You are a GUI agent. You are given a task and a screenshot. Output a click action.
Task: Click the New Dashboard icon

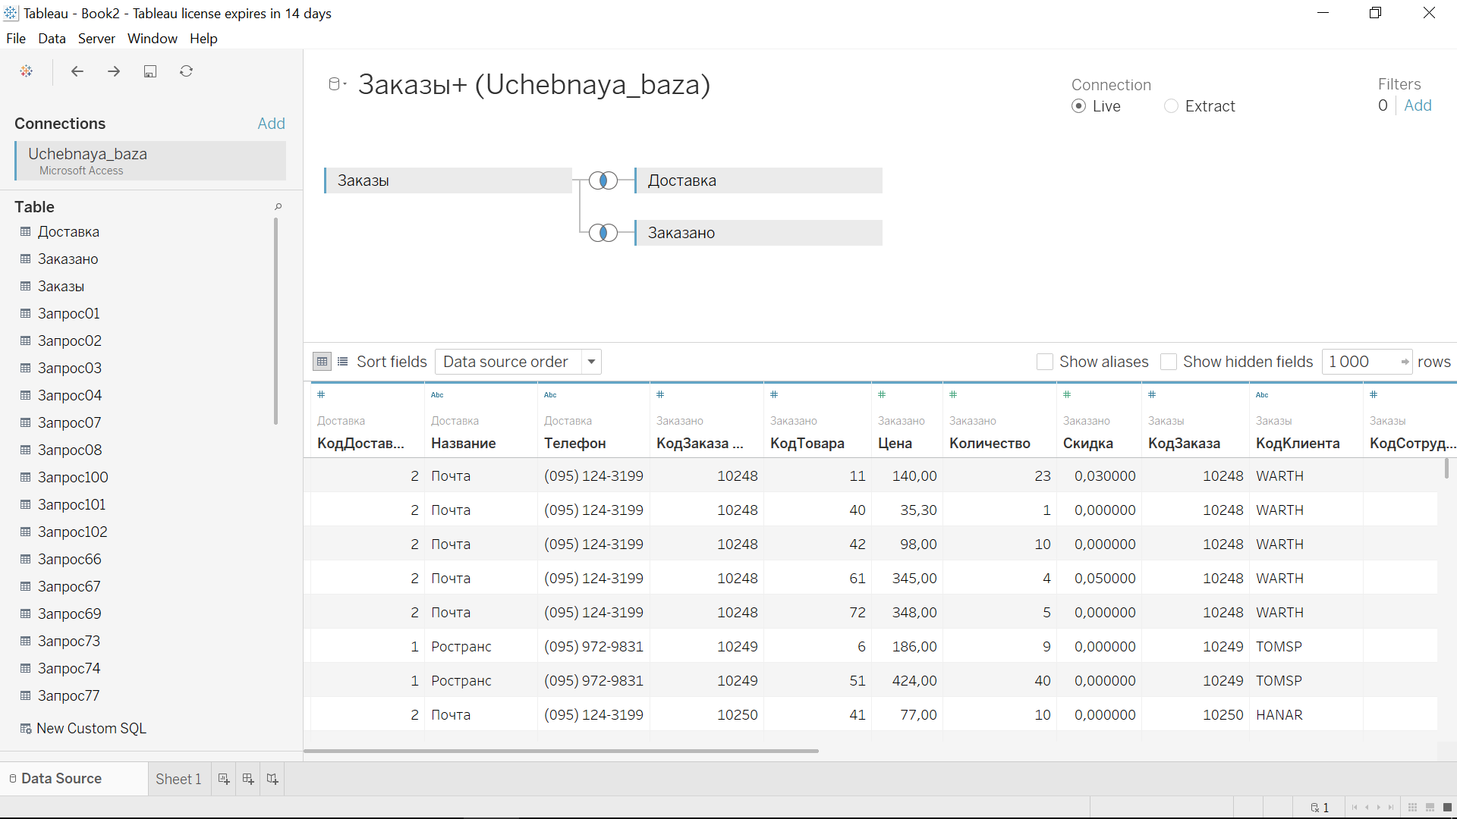click(x=248, y=779)
